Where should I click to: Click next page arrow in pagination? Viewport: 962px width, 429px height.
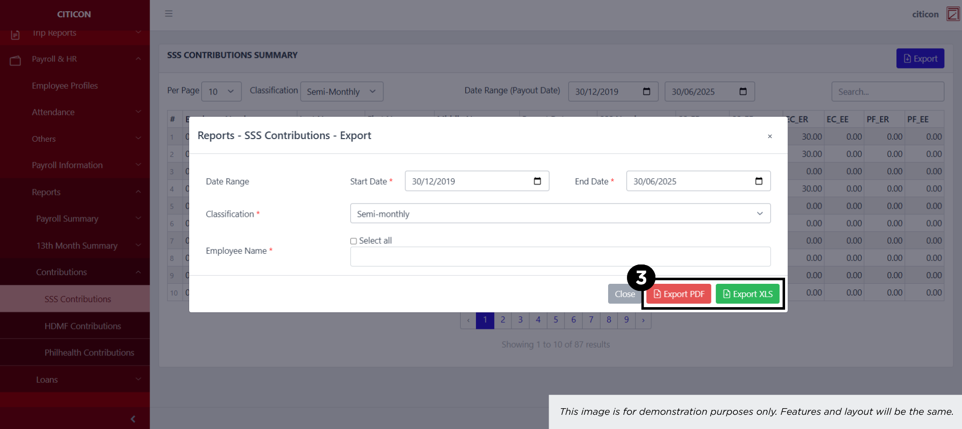pyautogui.click(x=643, y=320)
